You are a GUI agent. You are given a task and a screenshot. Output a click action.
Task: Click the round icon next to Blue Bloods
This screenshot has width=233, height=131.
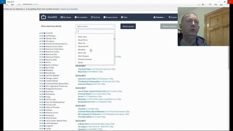[44, 73]
